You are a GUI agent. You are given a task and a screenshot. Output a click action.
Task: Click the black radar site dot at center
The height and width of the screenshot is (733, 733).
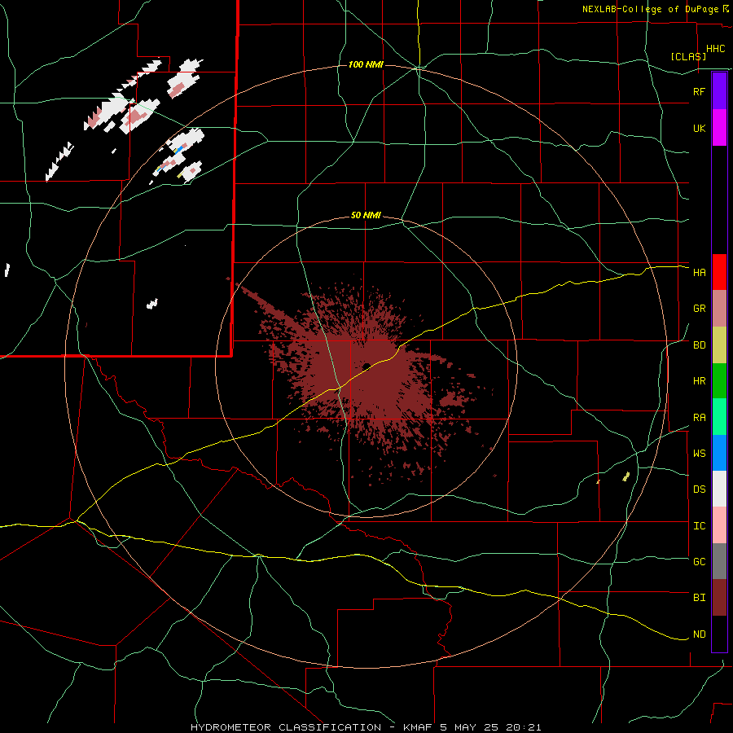[366, 366]
